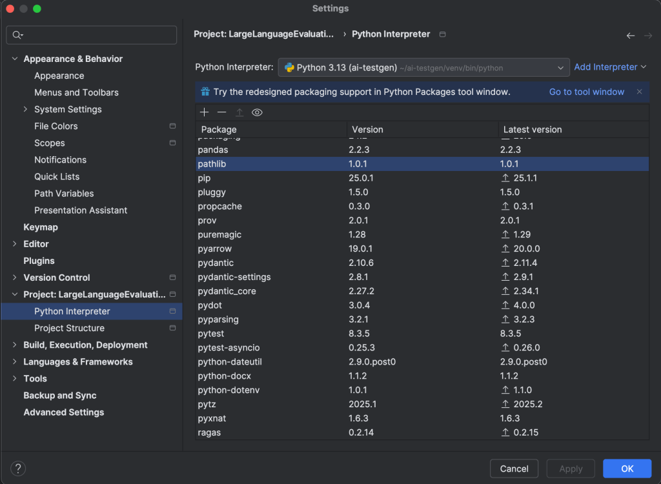Click the search magnifier icon in settings

point(17,35)
